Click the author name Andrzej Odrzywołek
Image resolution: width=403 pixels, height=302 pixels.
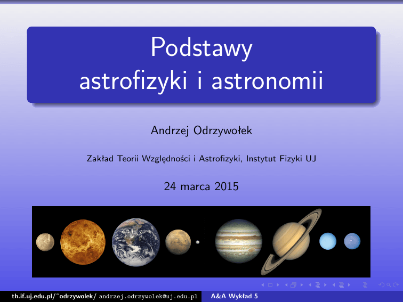click(x=201, y=130)
